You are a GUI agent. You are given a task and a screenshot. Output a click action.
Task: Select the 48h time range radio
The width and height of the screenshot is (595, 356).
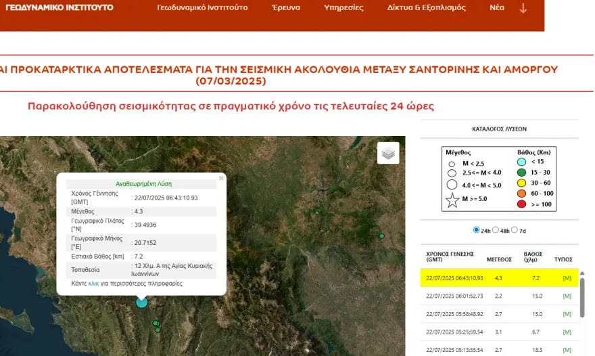tap(495, 230)
